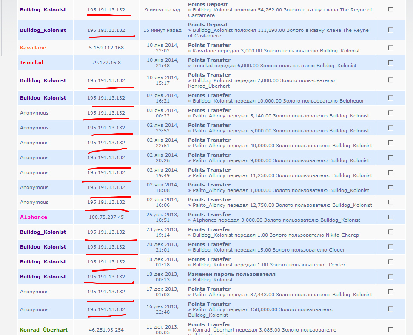This screenshot has height=335, width=413.
Task: Click the Points Deposit title in top row
Action: click(208, 4)
